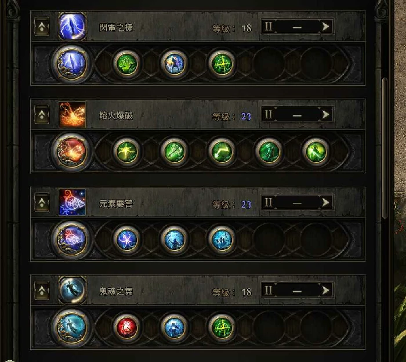Select blue star support gem under 元素要害
406x362 pixels.
126,239
